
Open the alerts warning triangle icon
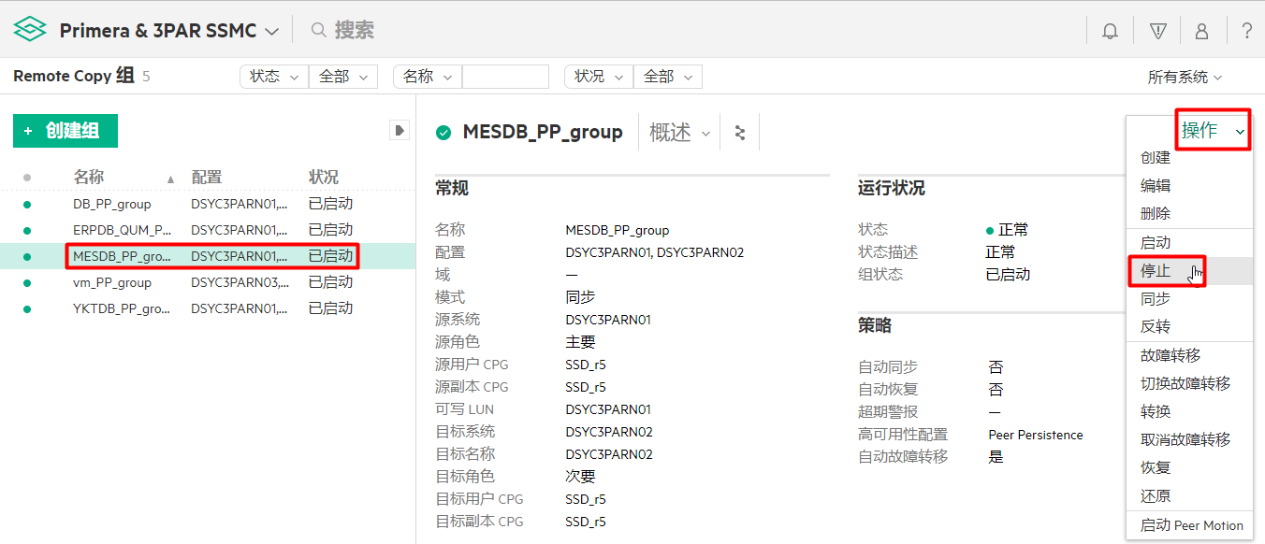click(1157, 30)
